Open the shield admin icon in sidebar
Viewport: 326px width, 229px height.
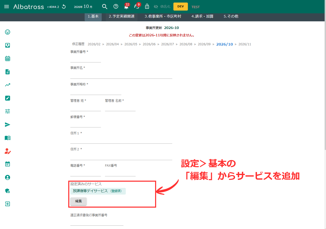[8, 191]
